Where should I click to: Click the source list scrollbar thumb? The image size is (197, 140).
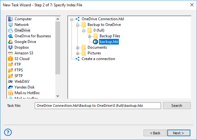58,48
